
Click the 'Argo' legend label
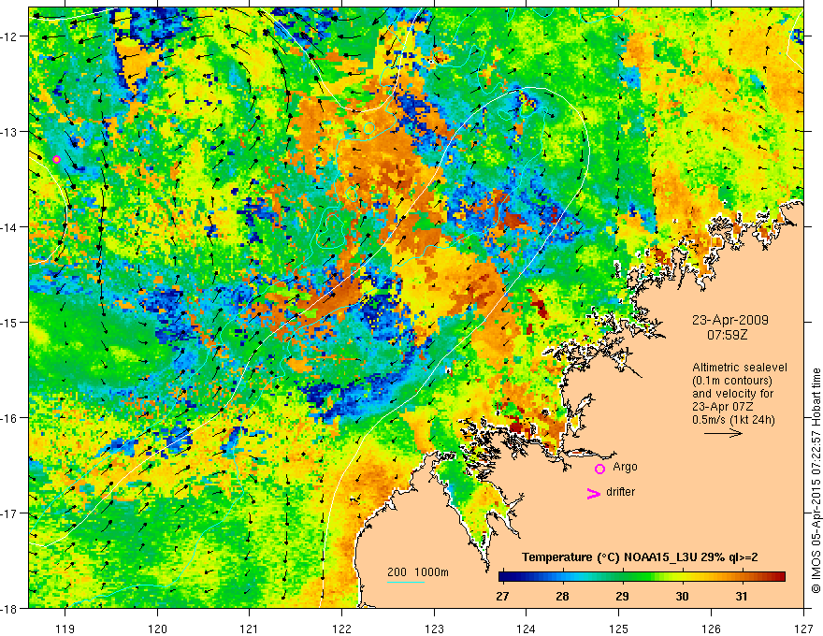[625, 467]
